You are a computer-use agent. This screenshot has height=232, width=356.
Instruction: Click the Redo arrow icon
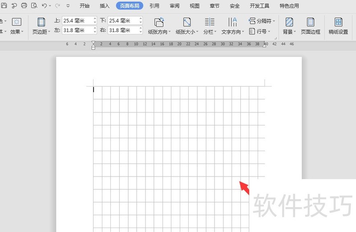(57, 6)
